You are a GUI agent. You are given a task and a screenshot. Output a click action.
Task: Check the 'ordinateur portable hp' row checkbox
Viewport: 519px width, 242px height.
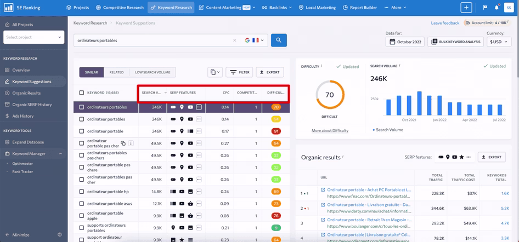click(x=82, y=192)
